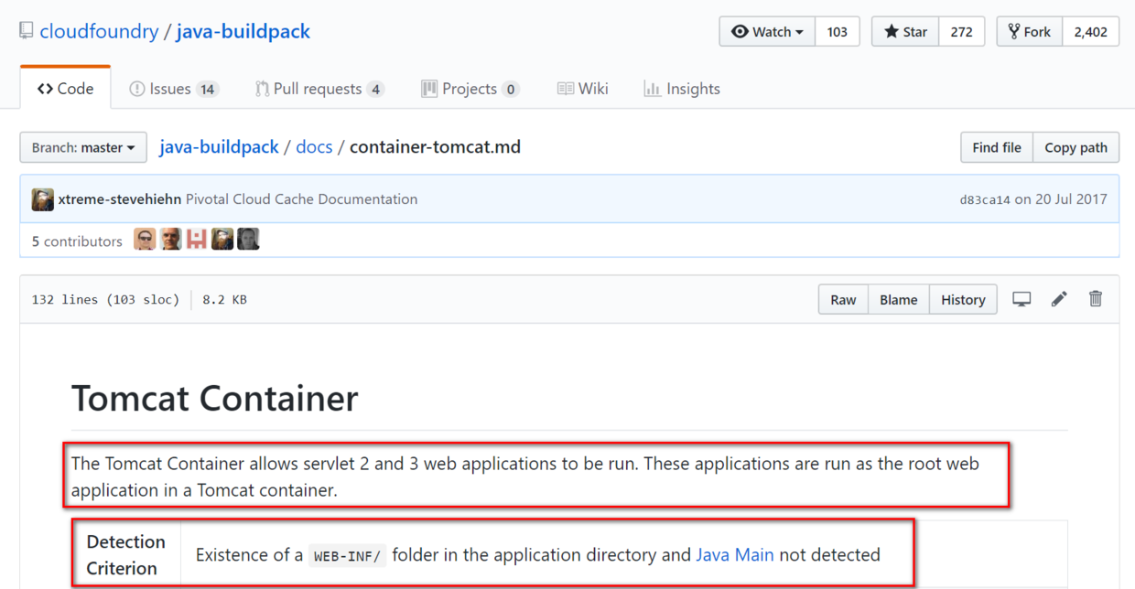This screenshot has width=1135, height=589.
Task: Click the last contributor avatar
Action: pyautogui.click(x=248, y=240)
